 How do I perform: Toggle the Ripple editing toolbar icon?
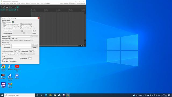7,10
